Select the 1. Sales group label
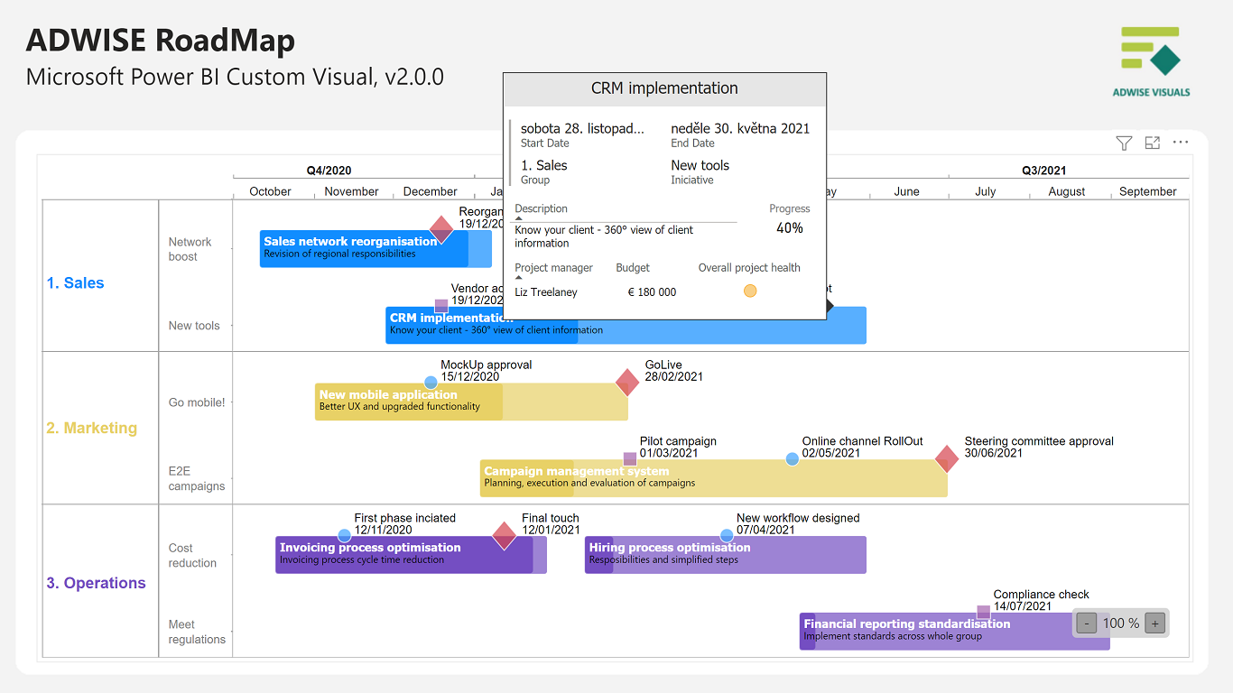 click(76, 283)
